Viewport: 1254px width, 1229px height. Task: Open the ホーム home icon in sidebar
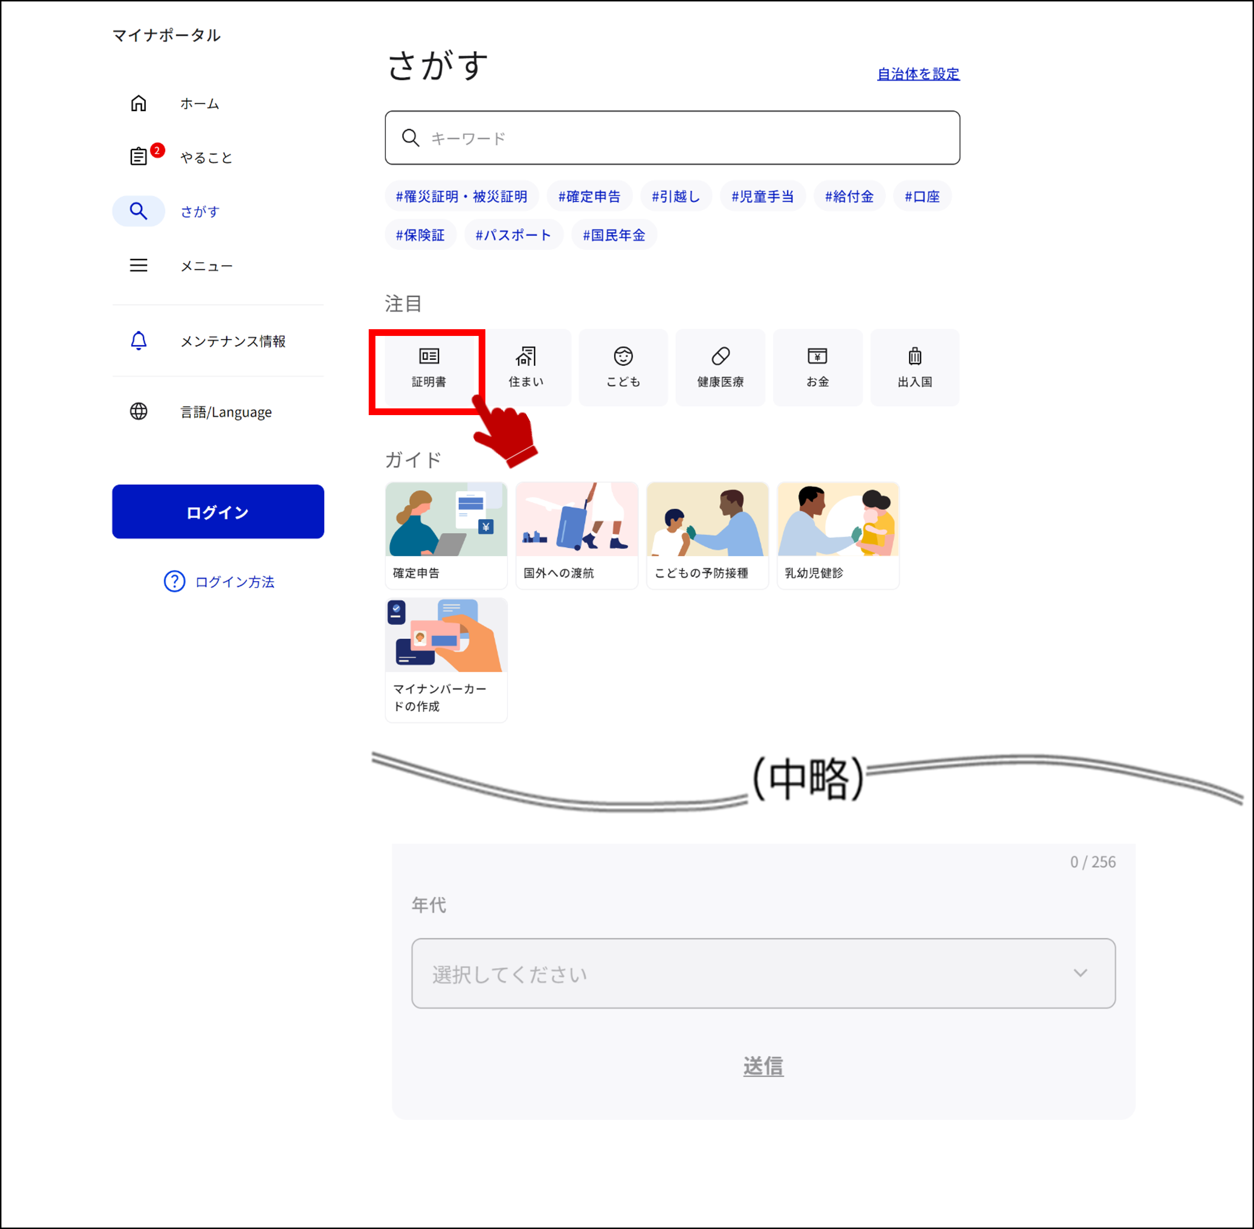138,103
